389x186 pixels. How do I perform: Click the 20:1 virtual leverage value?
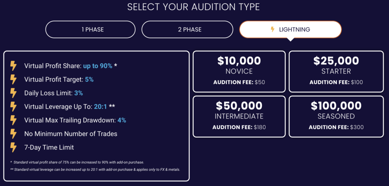point(100,107)
